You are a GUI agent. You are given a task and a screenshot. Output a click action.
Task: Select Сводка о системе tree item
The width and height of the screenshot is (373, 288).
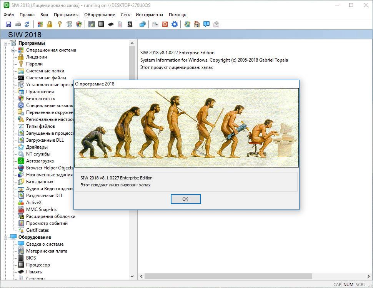45,244
